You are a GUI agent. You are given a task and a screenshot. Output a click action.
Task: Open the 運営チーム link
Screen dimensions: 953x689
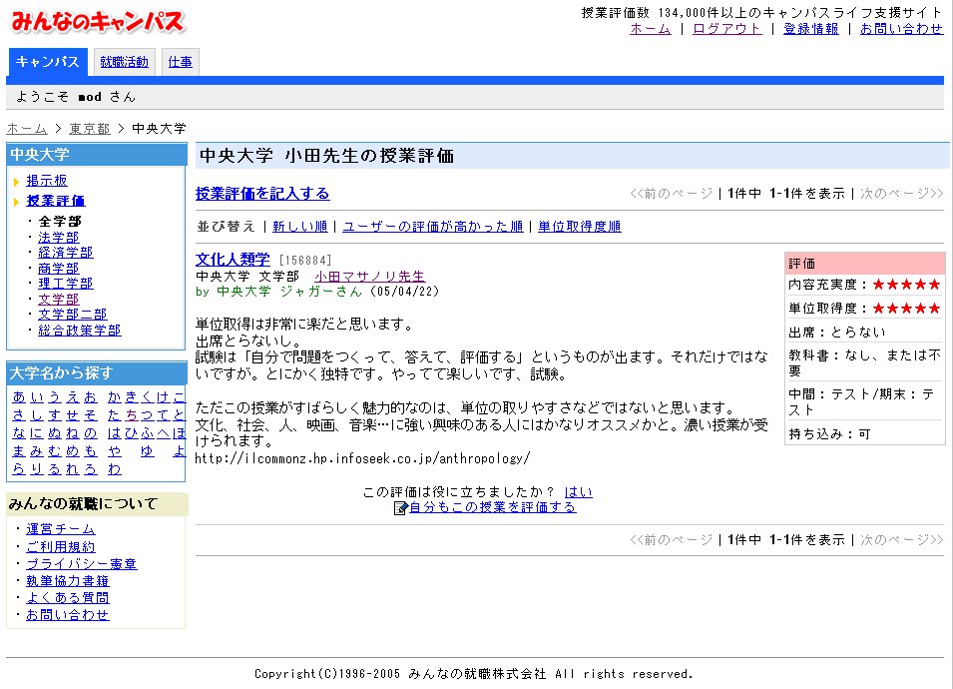60,529
